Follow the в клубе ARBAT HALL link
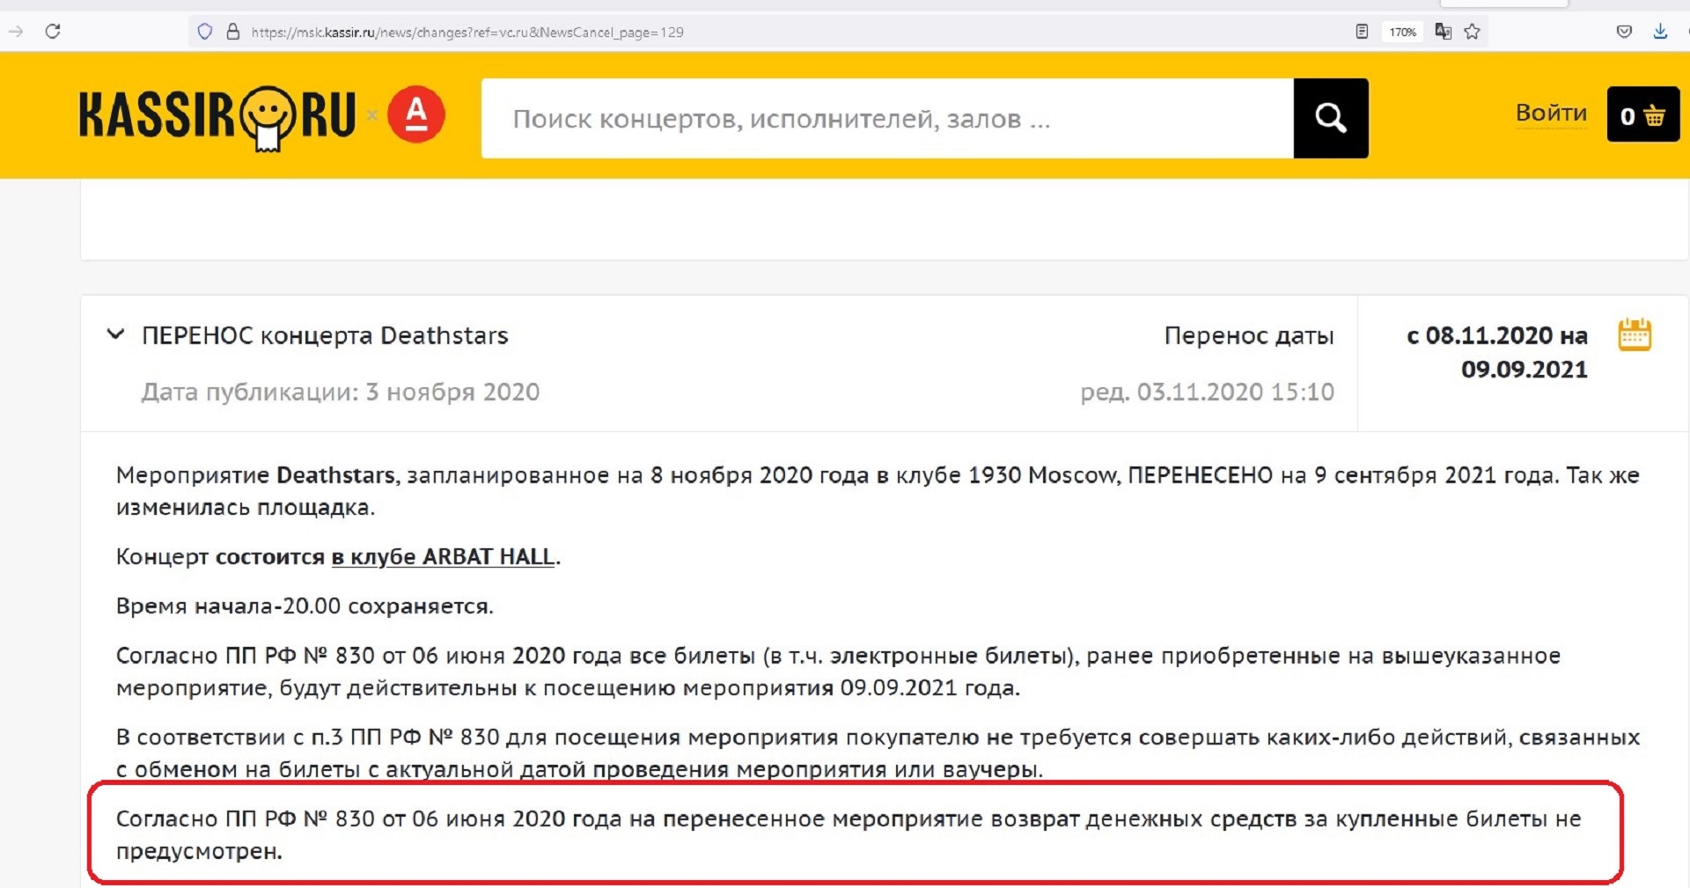The height and width of the screenshot is (888, 1690). [443, 557]
